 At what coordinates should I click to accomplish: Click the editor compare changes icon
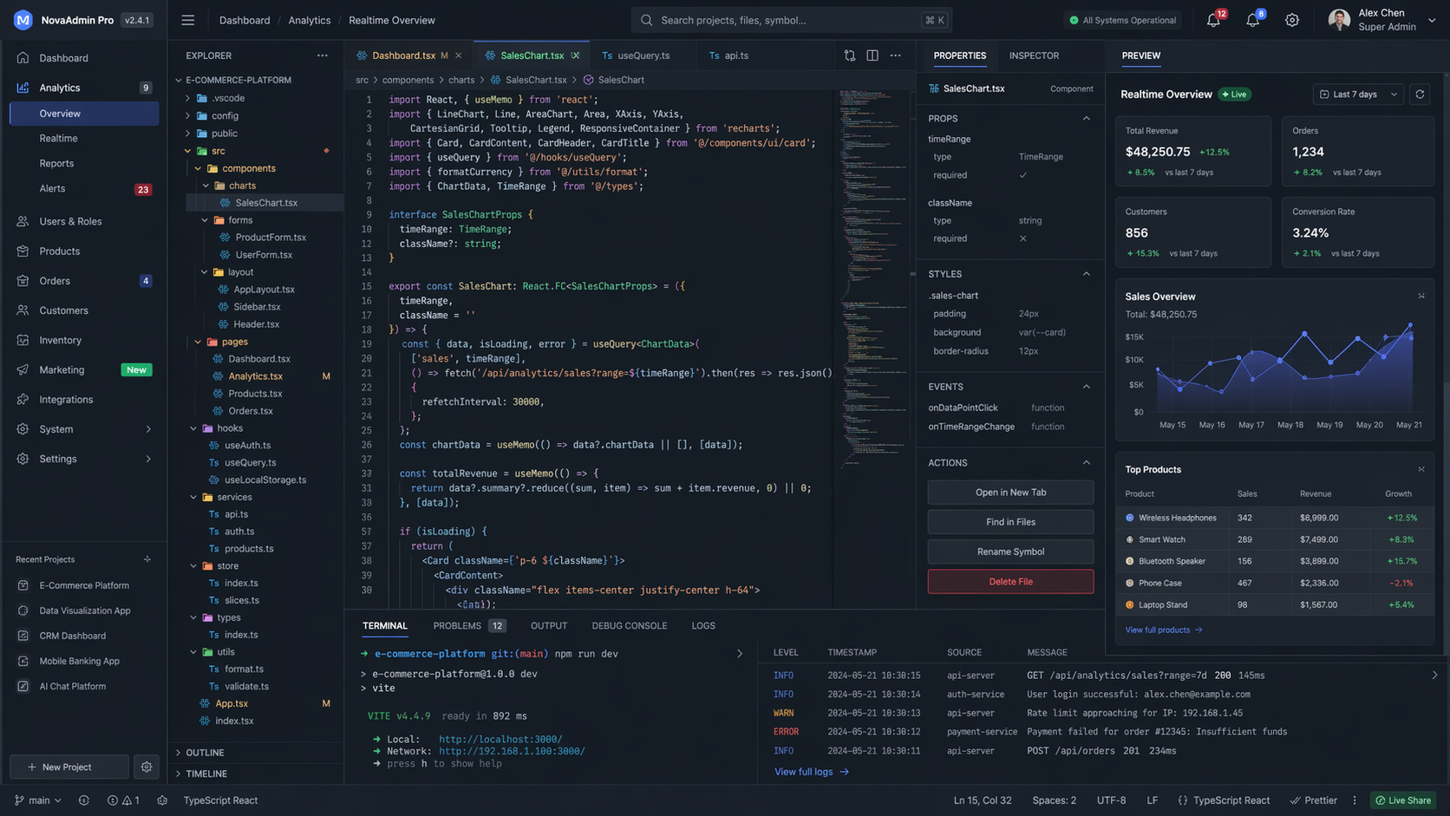coord(850,55)
